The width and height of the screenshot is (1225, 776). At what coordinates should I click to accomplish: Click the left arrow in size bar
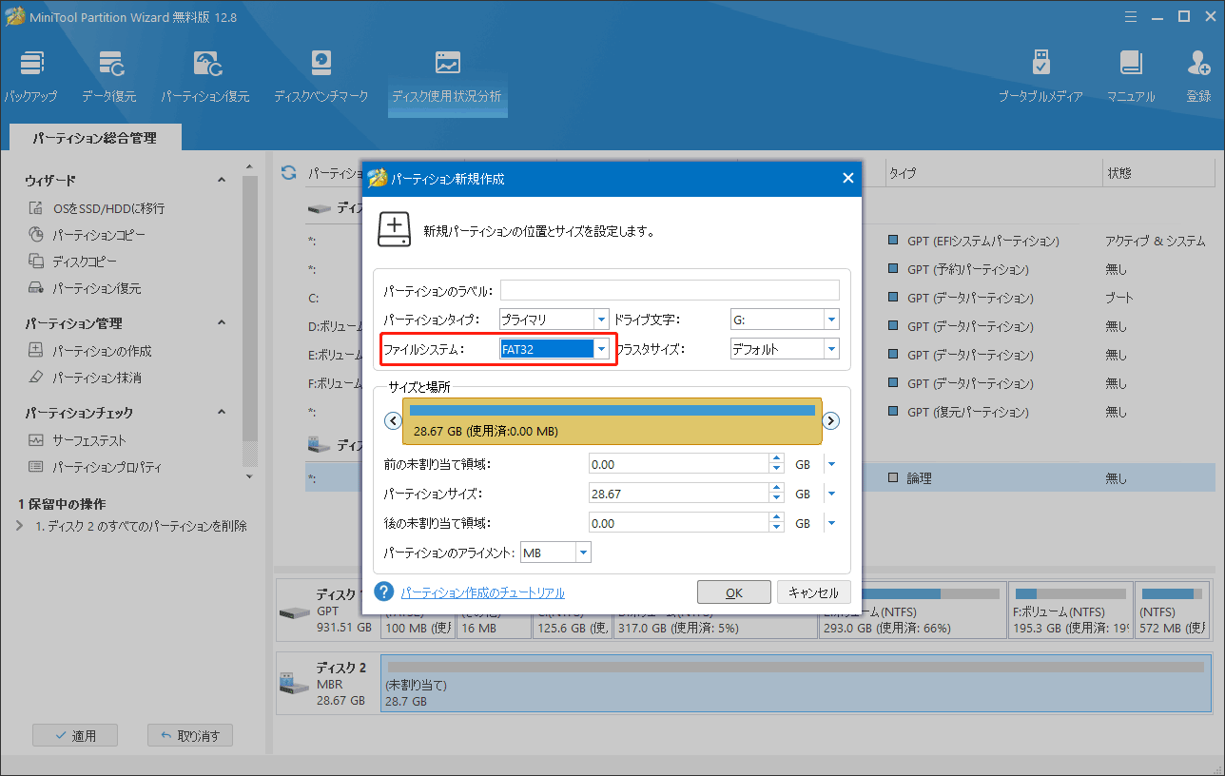click(x=392, y=421)
